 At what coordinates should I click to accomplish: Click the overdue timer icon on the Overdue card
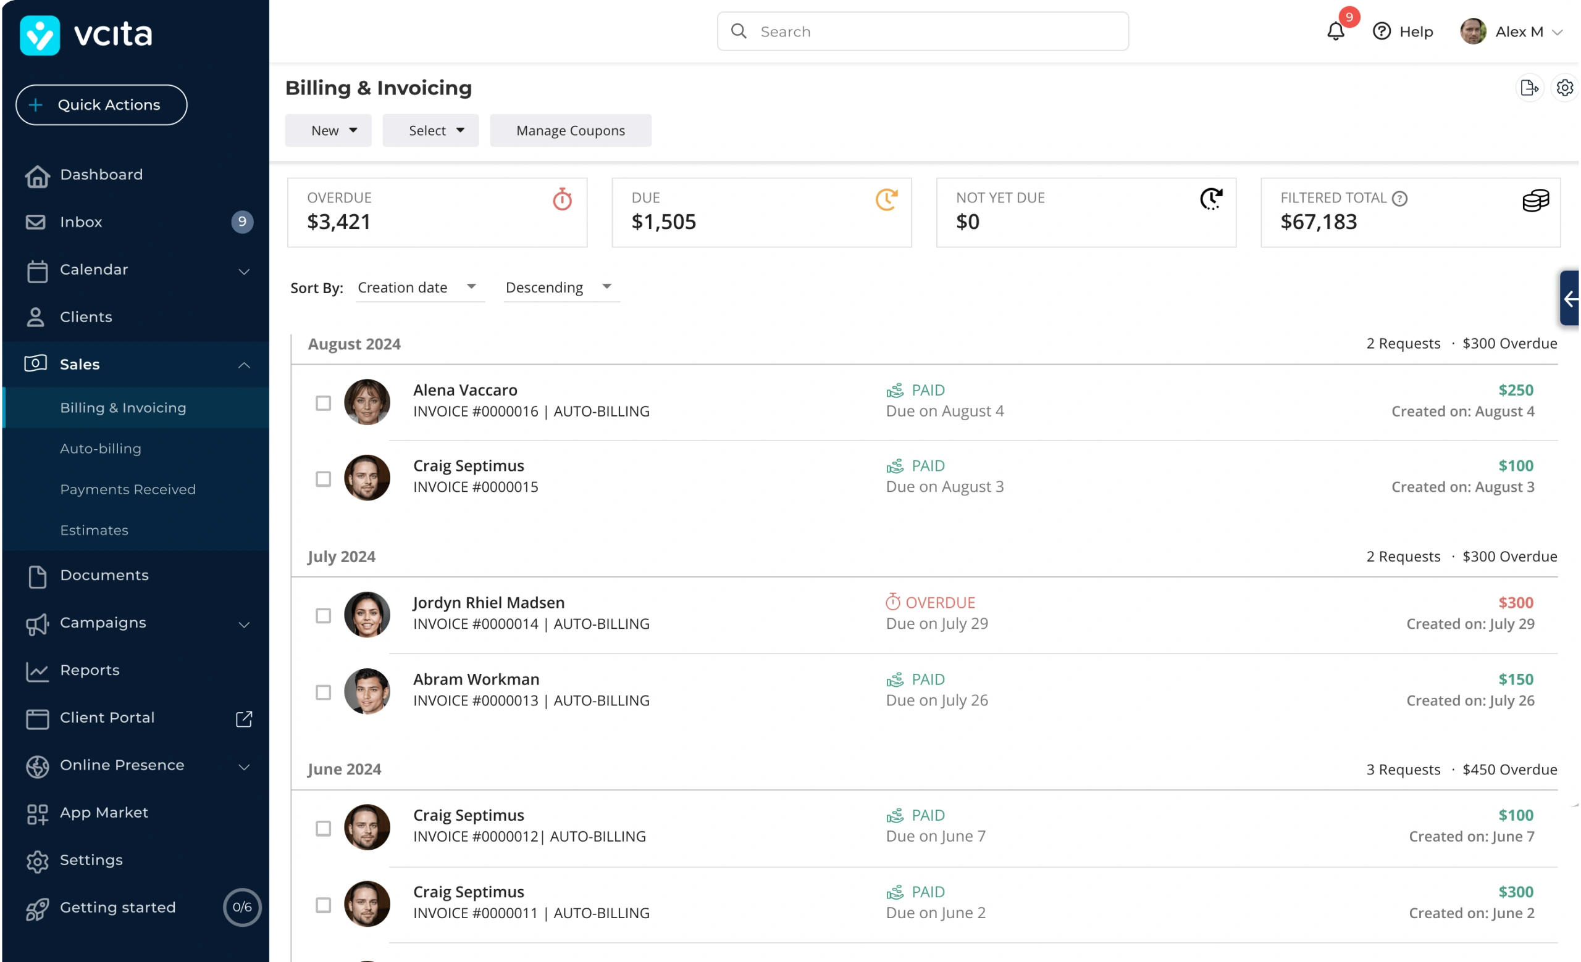562,199
